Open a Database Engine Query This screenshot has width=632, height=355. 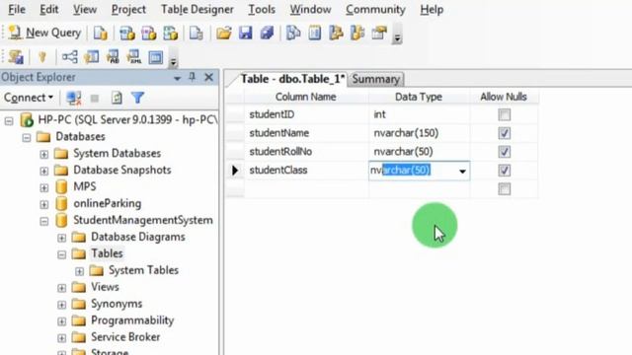pos(100,33)
